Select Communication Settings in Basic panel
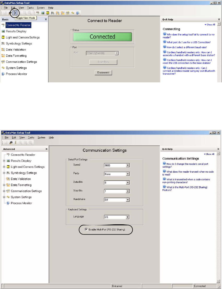The image size is (222, 289). point(21,62)
